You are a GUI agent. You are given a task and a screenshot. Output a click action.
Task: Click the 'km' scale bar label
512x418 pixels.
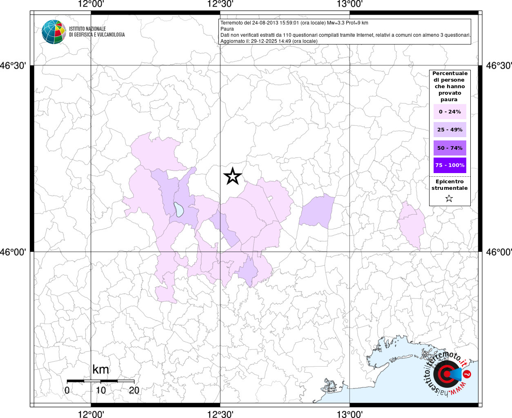[x=101, y=369]
